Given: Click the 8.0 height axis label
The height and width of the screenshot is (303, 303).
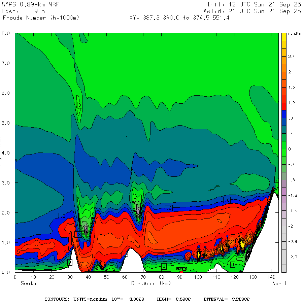Looking at the screenshot, I should click(x=6, y=33).
